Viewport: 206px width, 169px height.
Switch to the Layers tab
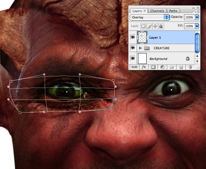tap(137, 11)
